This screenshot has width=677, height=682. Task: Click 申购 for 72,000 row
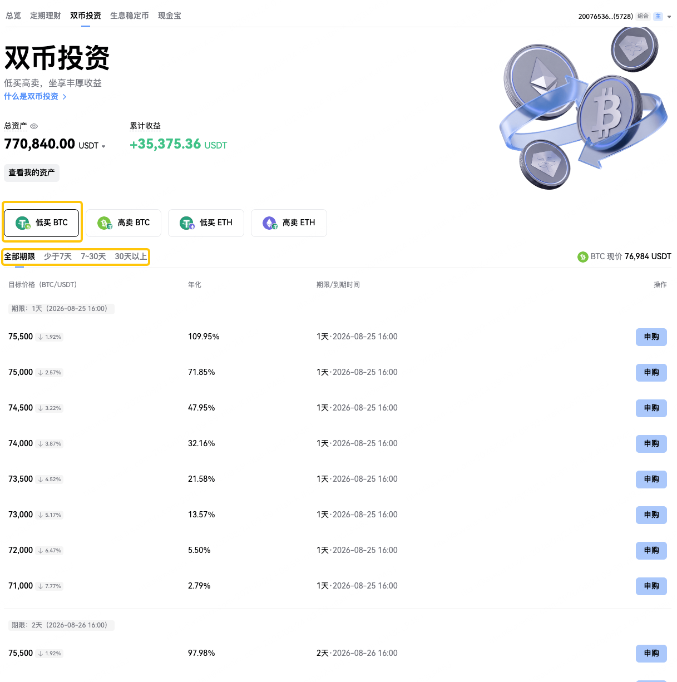point(651,551)
